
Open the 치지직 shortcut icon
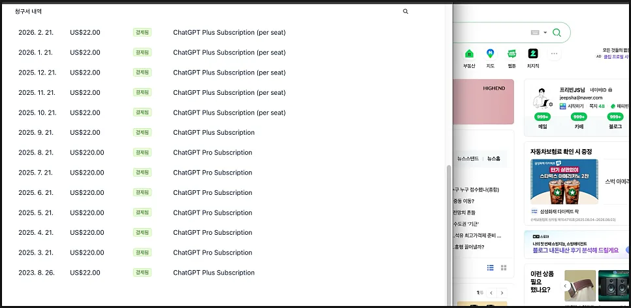[x=533, y=54]
